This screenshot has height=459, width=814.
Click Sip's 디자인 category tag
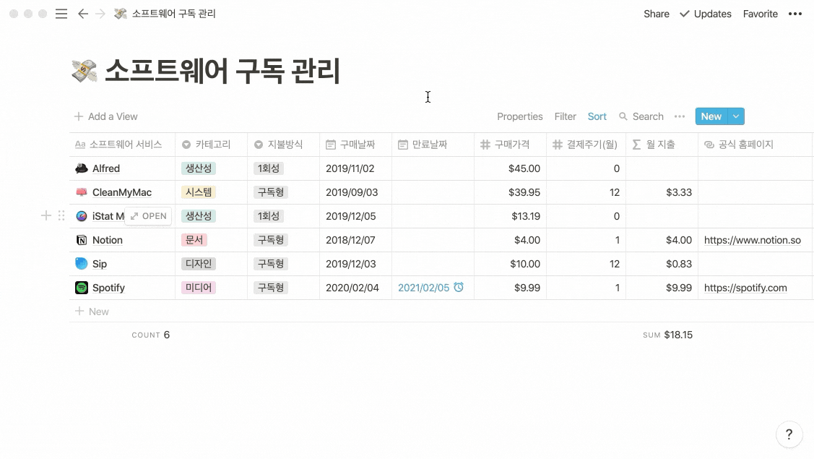pos(199,264)
